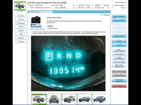Click the blue info icon beside vehicle title

(63, 3)
